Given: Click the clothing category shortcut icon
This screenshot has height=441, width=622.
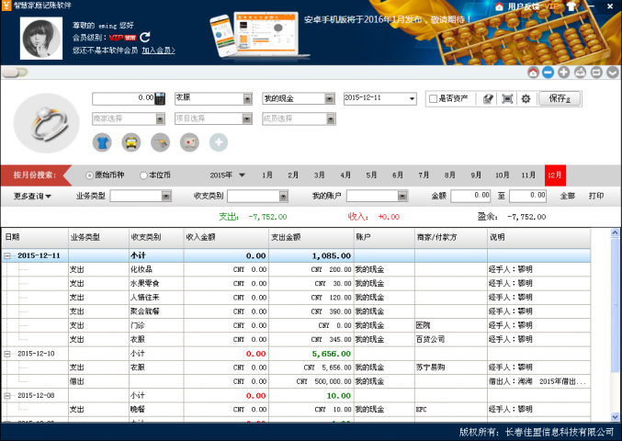Looking at the screenshot, I should [x=102, y=141].
